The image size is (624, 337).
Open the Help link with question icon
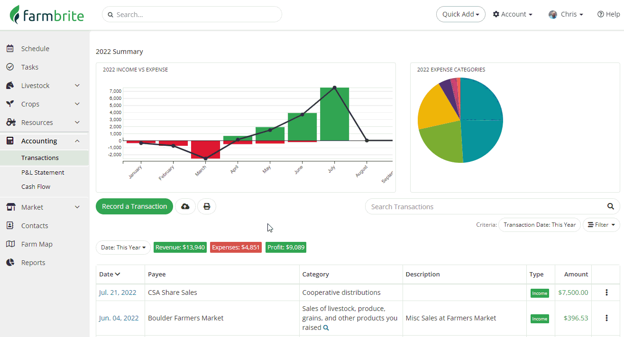609,14
